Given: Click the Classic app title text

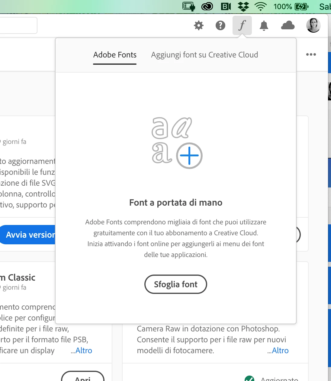Looking at the screenshot, I should pyautogui.click(x=18, y=277).
